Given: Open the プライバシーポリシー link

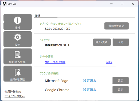Looking at the screenshot, I should [15, 96].
